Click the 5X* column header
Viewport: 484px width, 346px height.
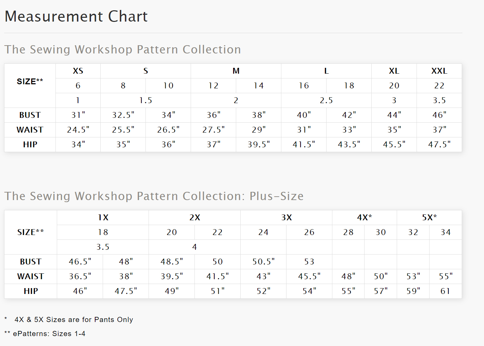pyautogui.click(x=429, y=218)
